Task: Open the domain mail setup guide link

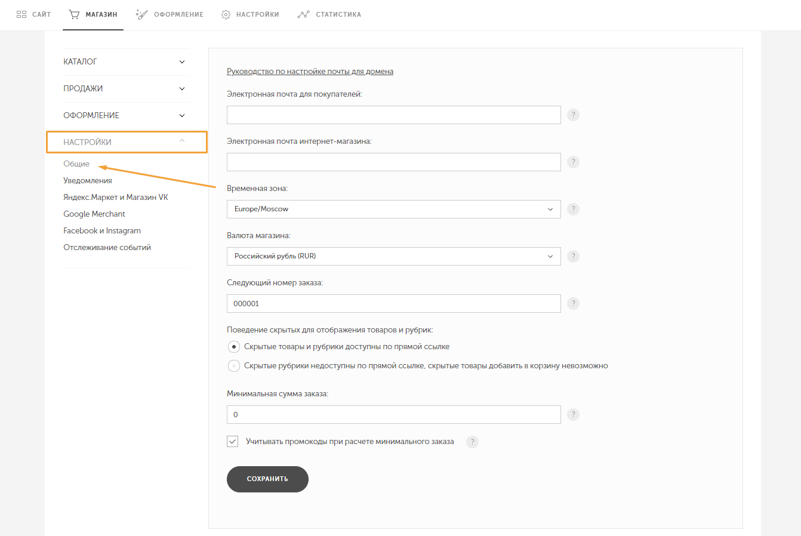Action: coord(310,72)
